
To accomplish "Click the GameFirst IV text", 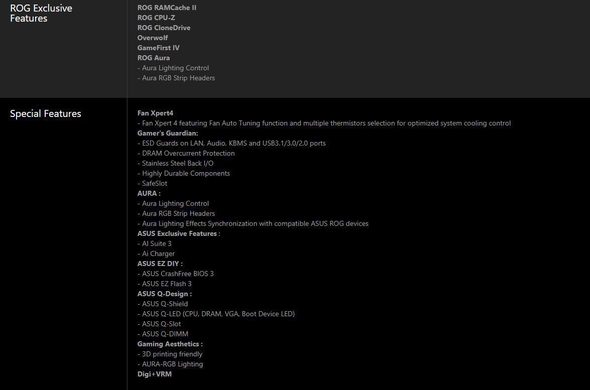I will [x=159, y=48].
